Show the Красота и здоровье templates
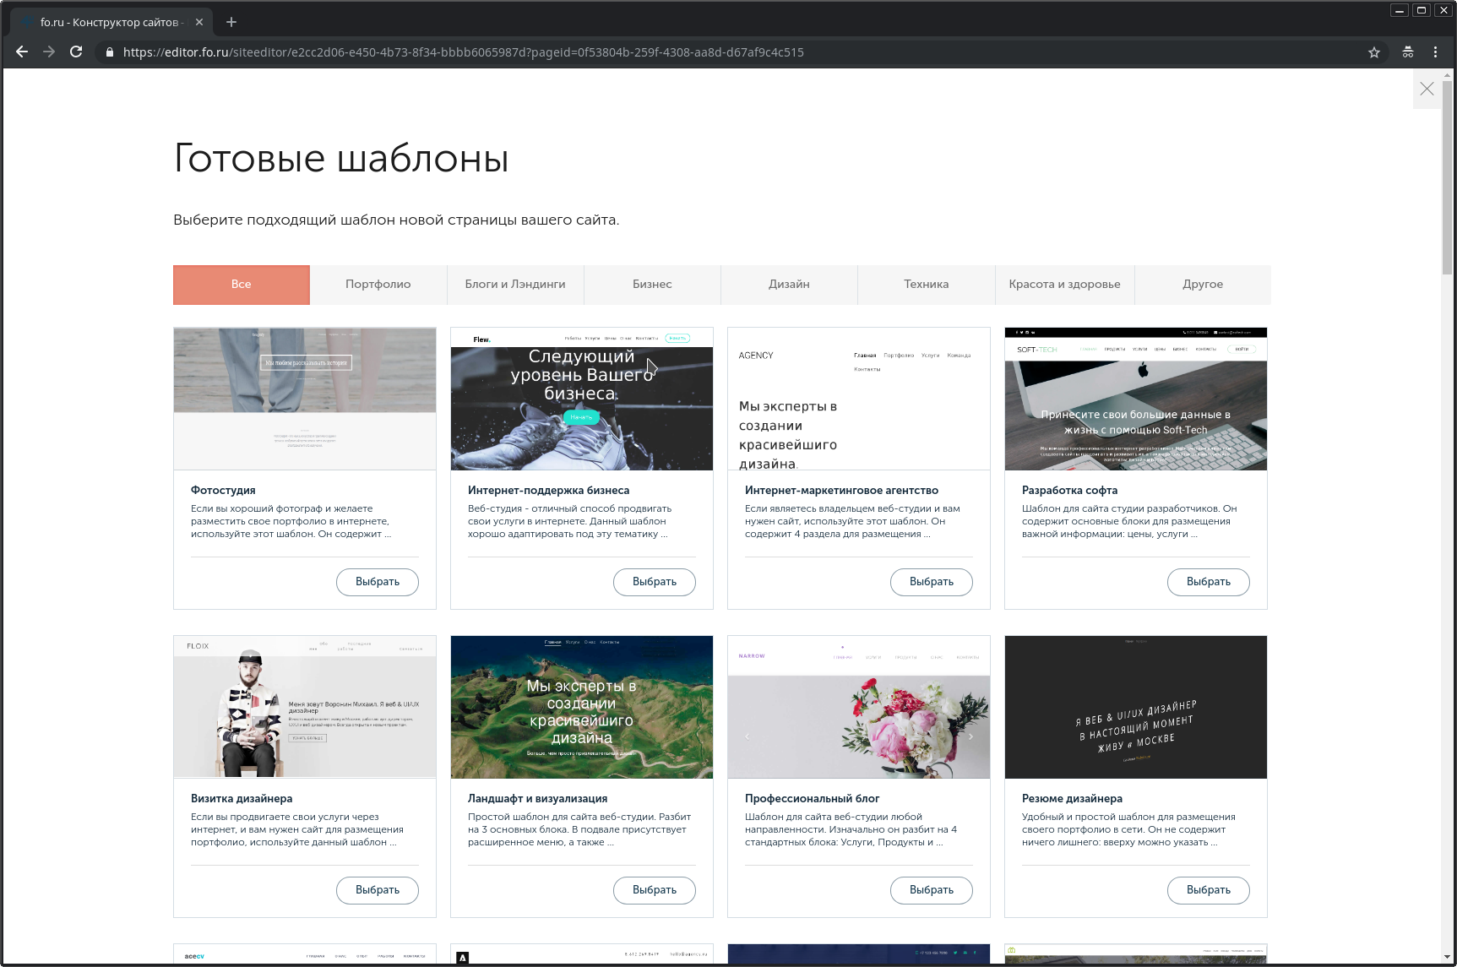The width and height of the screenshot is (1457, 967). (1064, 285)
